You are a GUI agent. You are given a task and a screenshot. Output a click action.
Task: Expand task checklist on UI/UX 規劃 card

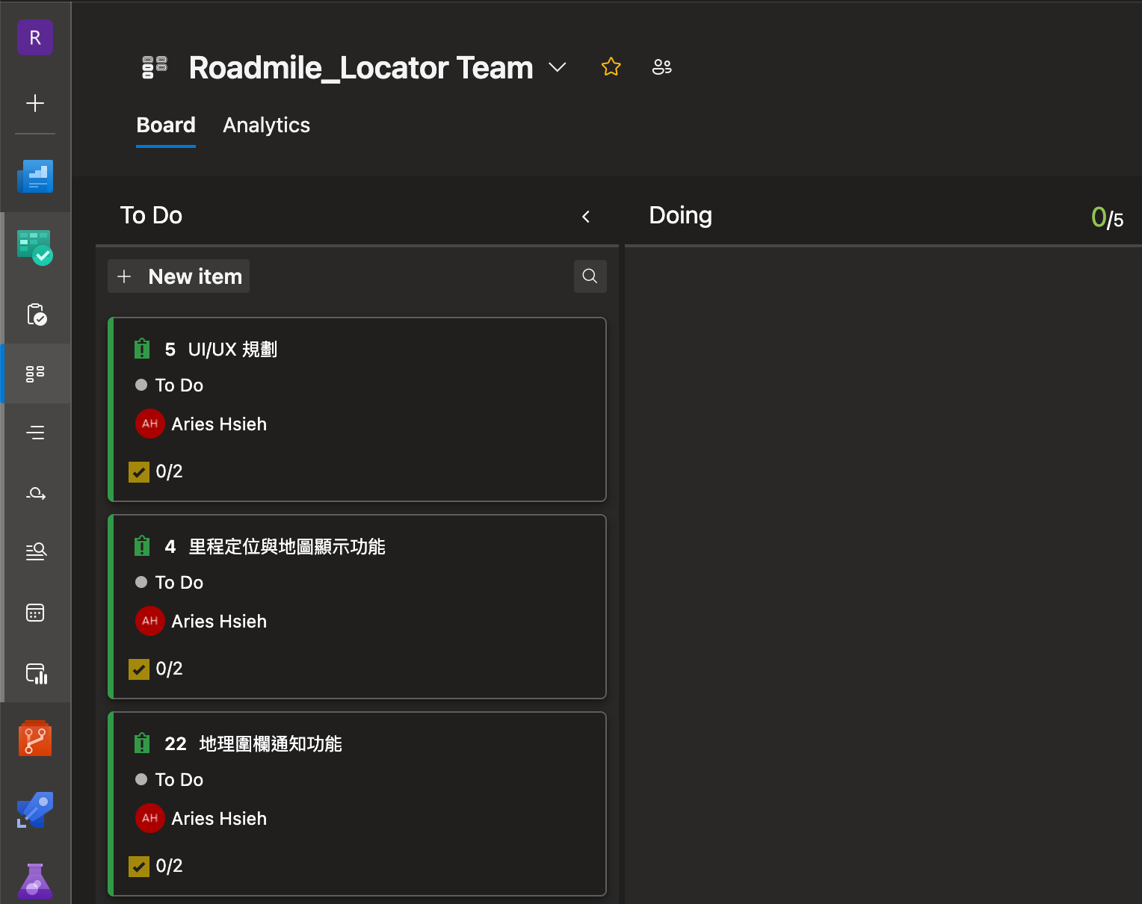pos(155,472)
